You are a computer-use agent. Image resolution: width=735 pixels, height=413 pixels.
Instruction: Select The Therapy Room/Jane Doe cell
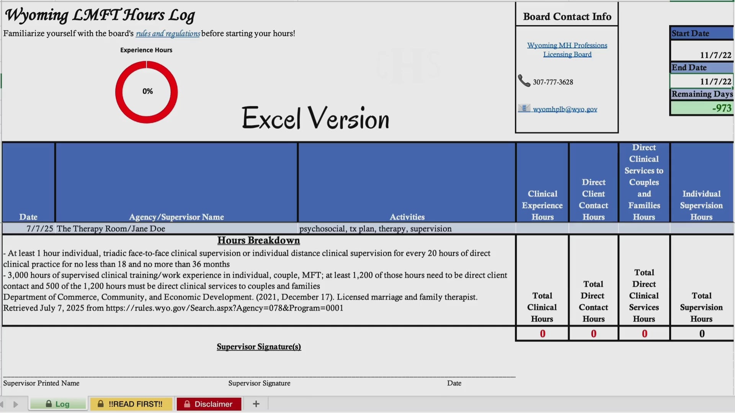tap(176, 229)
